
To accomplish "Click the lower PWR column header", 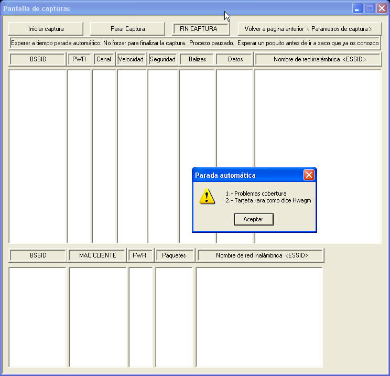I will [x=139, y=255].
